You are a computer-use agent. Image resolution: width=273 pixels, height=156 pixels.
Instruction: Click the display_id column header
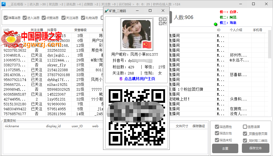click(53, 126)
